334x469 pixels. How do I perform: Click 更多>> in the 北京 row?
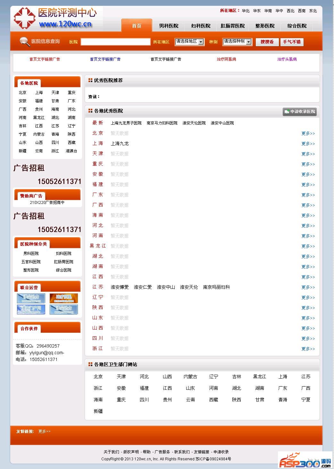click(x=308, y=133)
